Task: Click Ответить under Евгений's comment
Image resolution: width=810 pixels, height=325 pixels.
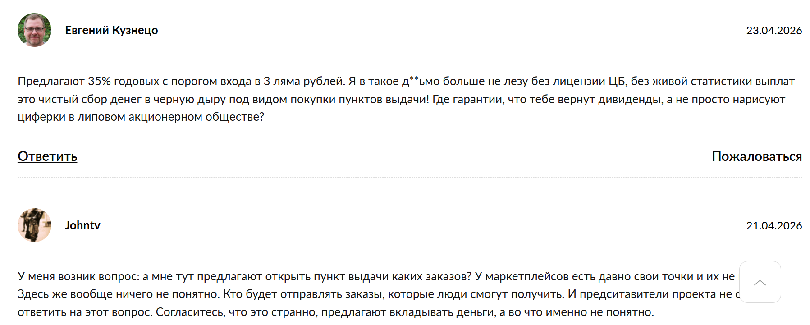Action: point(47,156)
